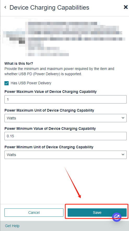Viewport: 129px width, 231px height.
Task: Save the device charging capability settings
Action: tap(97, 213)
